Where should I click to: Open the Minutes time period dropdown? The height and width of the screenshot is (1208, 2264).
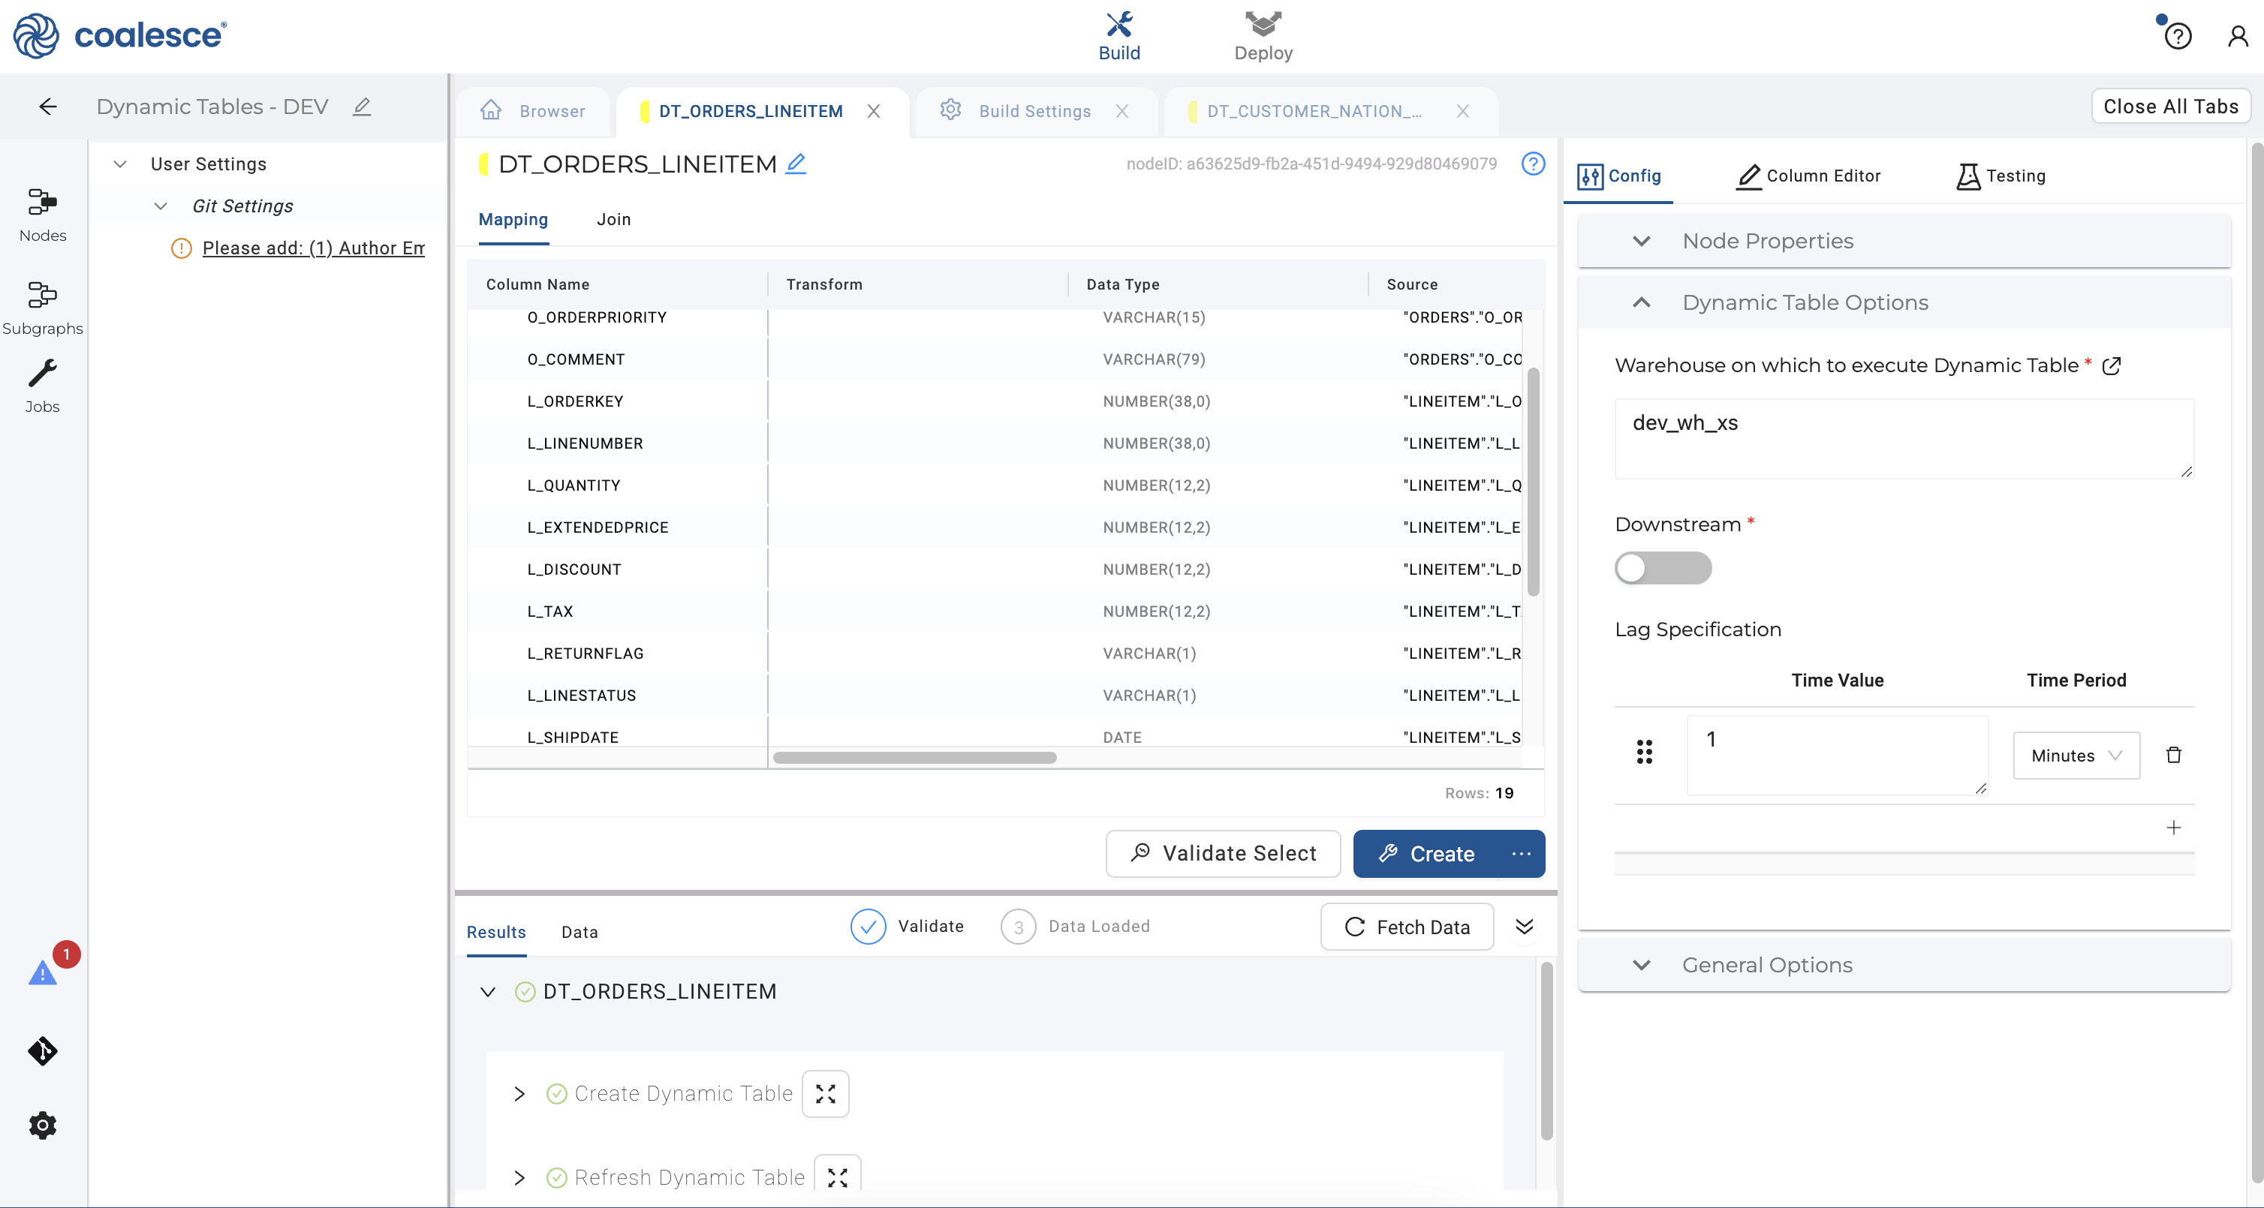tap(2075, 756)
